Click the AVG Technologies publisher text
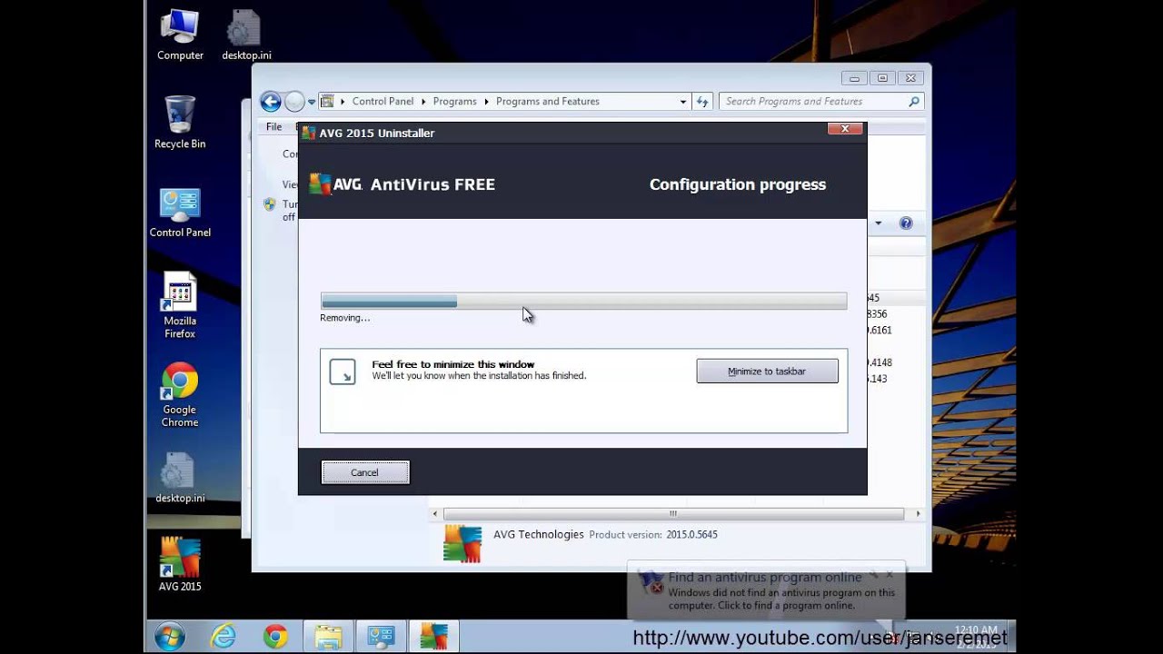Viewport: 1163px width, 654px height. click(x=538, y=534)
